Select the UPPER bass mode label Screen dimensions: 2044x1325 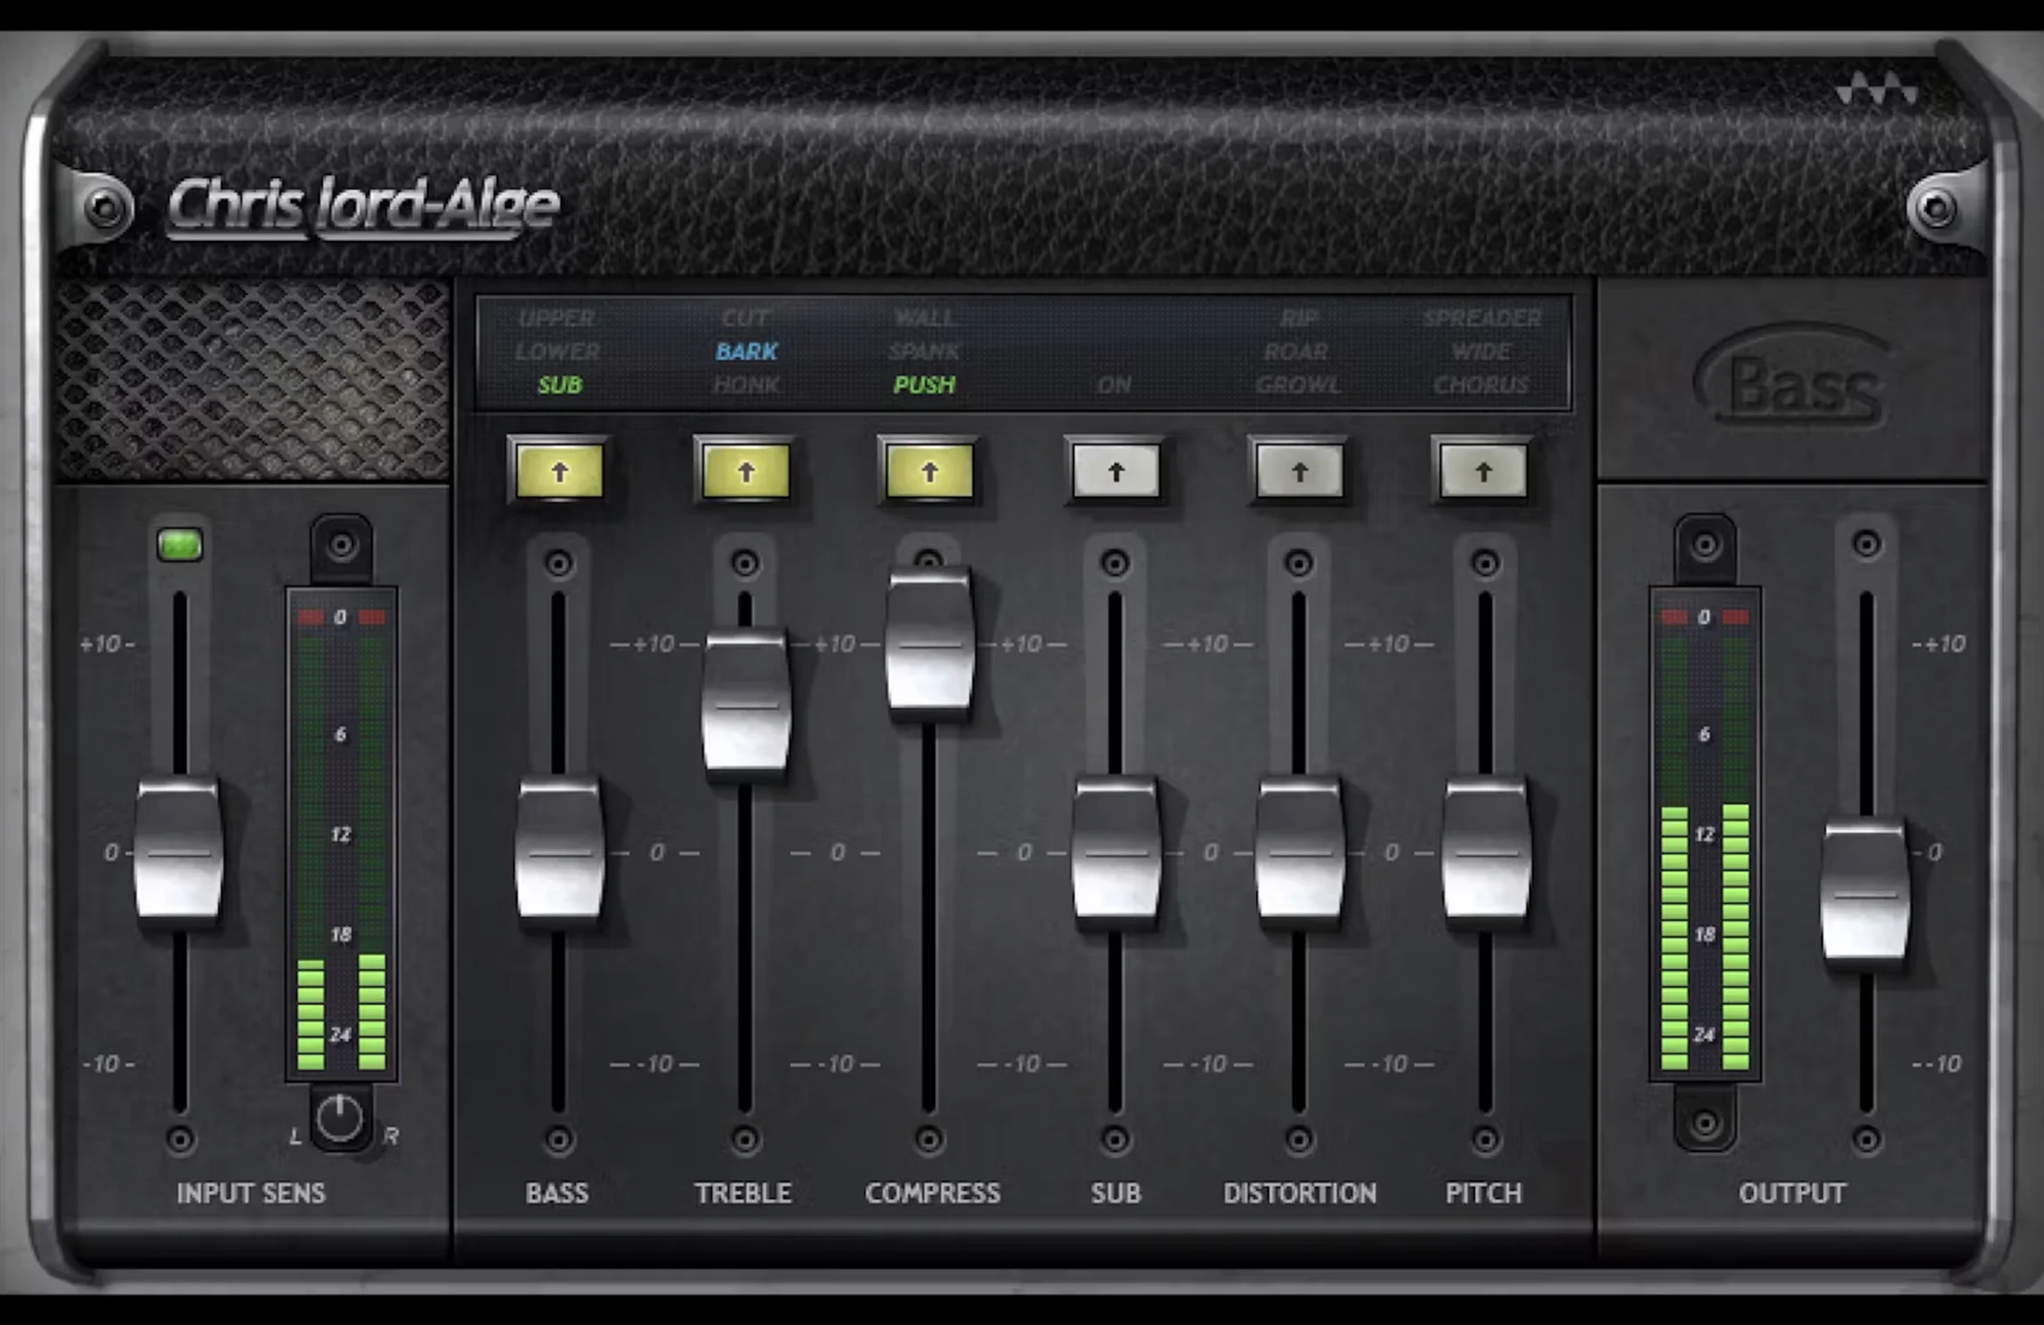556,318
